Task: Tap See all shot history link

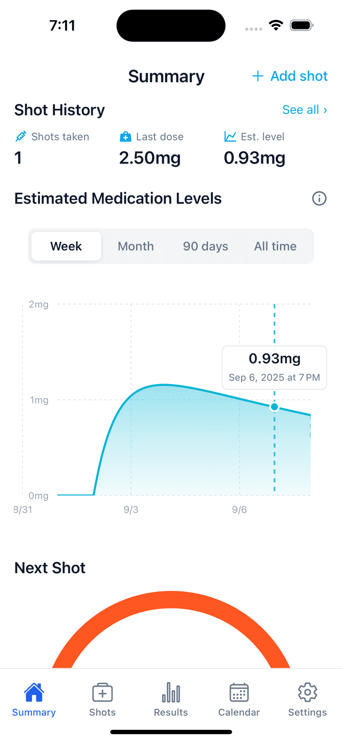Action: (x=305, y=110)
